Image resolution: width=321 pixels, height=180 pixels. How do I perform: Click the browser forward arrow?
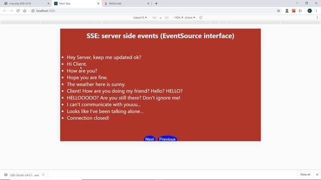[x=11, y=11]
